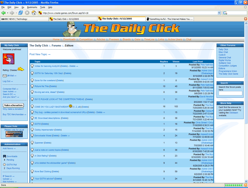Open the browser Home icon

tap(34, 13)
